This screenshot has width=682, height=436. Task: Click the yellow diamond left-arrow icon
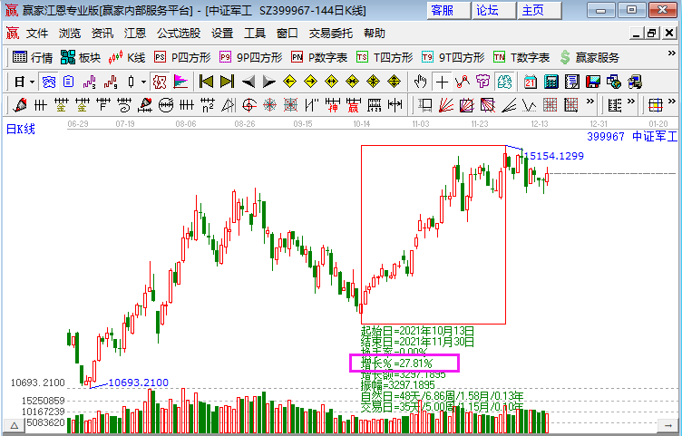289,82
